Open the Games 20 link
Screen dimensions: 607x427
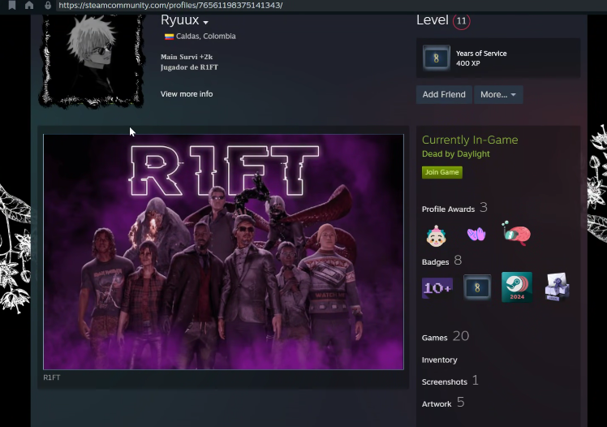point(446,336)
